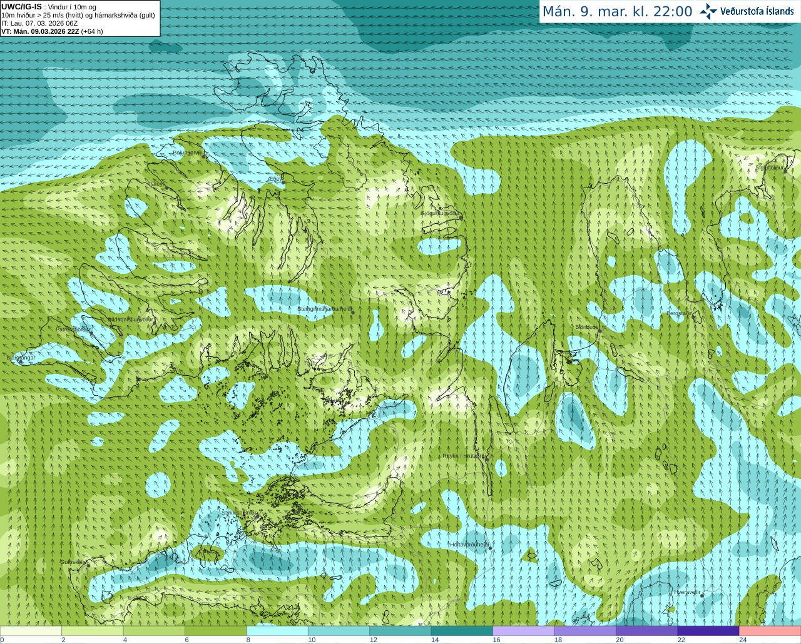Image resolution: width=801 pixels, height=644 pixels.
Task: Click the Blönduós station marker
Action: (599, 331)
